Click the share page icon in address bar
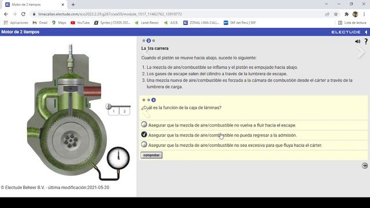 click(x=327, y=14)
